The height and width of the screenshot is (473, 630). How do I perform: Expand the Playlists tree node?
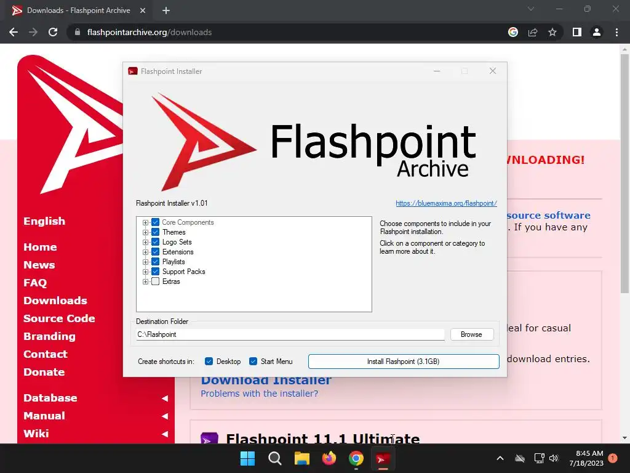pos(145,262)
